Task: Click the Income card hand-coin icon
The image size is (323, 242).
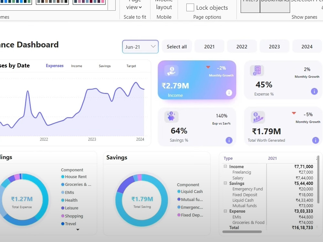Action: [172, 71]
